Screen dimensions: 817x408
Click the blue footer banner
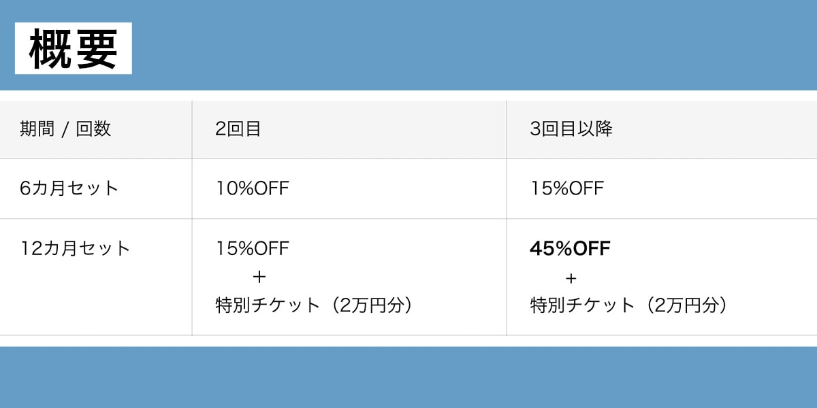tap(408, 377)
